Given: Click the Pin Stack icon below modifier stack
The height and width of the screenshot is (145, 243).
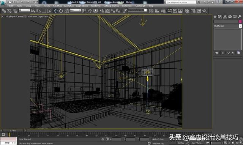Looking at the screenshot, I should (216, 53).
